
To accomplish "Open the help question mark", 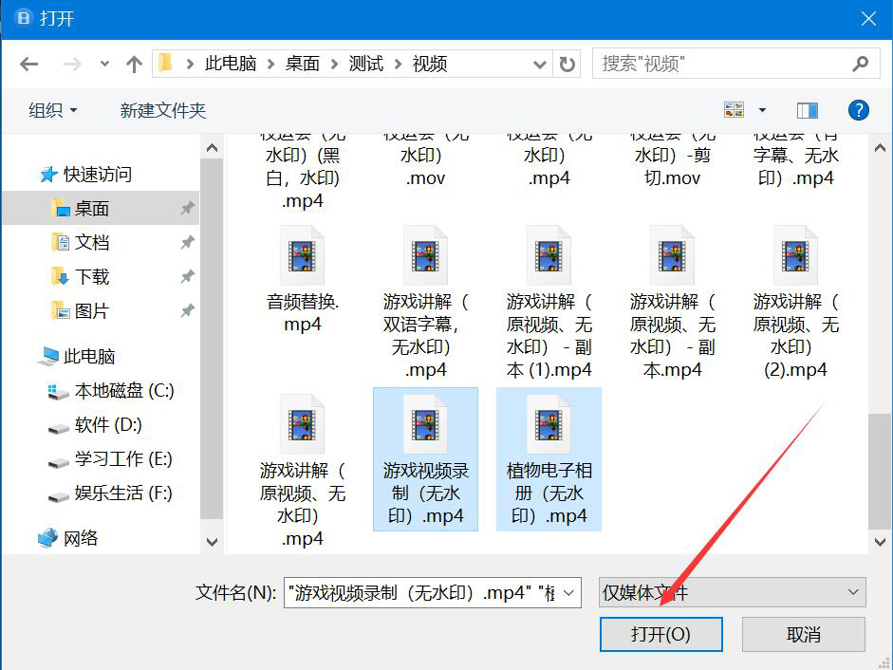I will point(858,110).
